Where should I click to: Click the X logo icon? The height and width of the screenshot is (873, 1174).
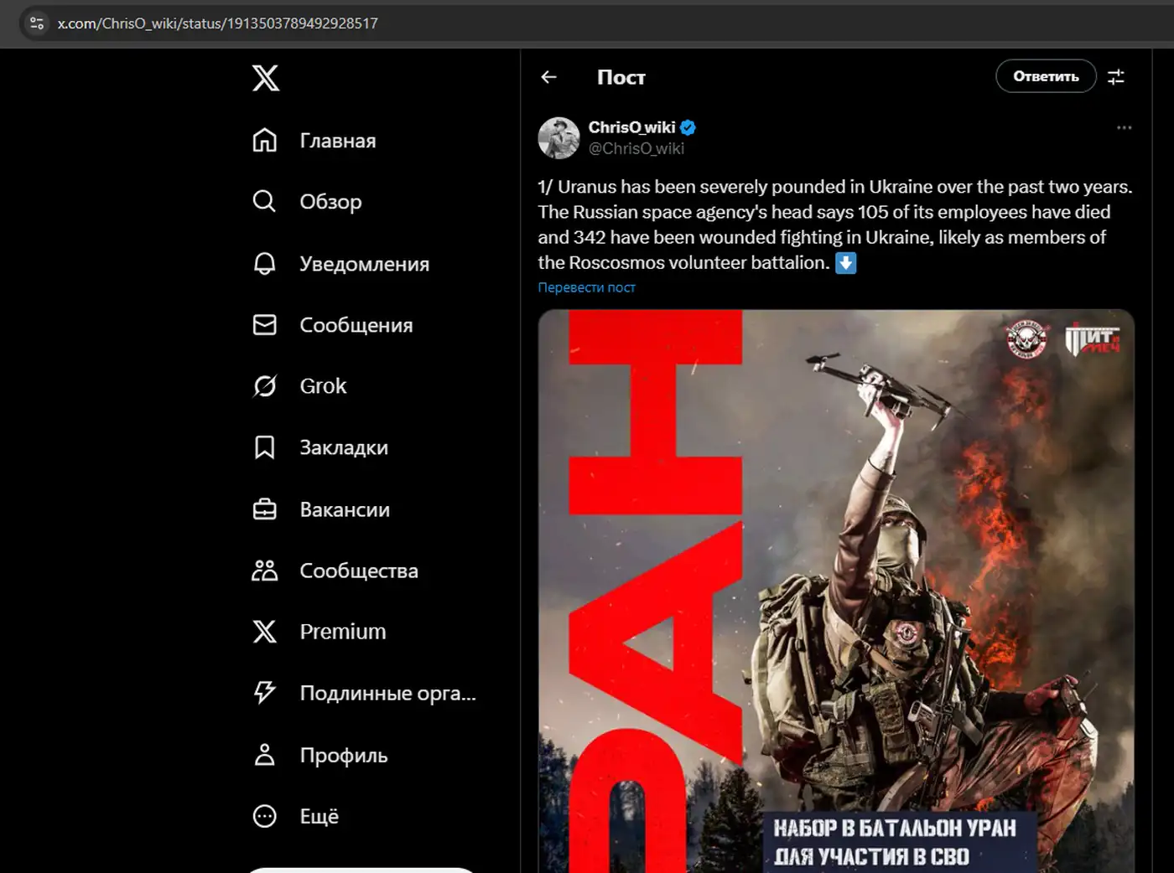266,78
